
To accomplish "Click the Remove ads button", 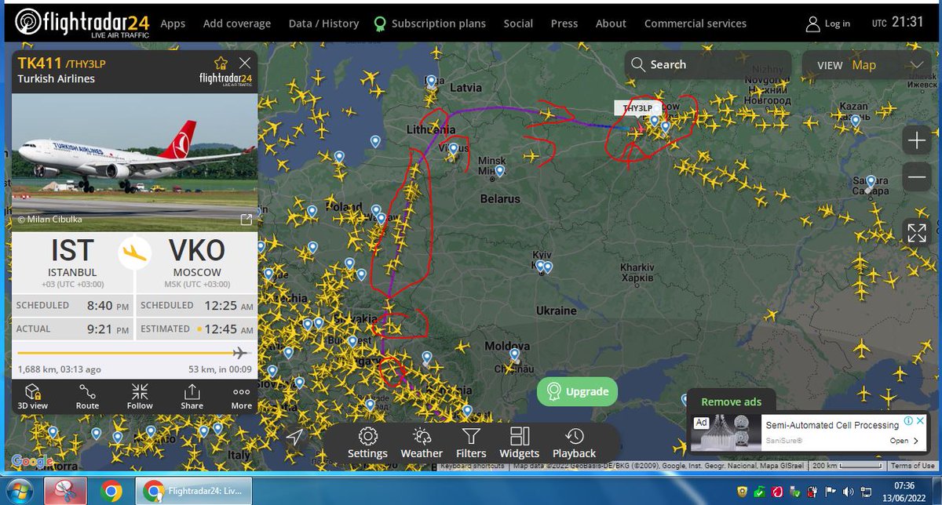I will click(731, 401).
